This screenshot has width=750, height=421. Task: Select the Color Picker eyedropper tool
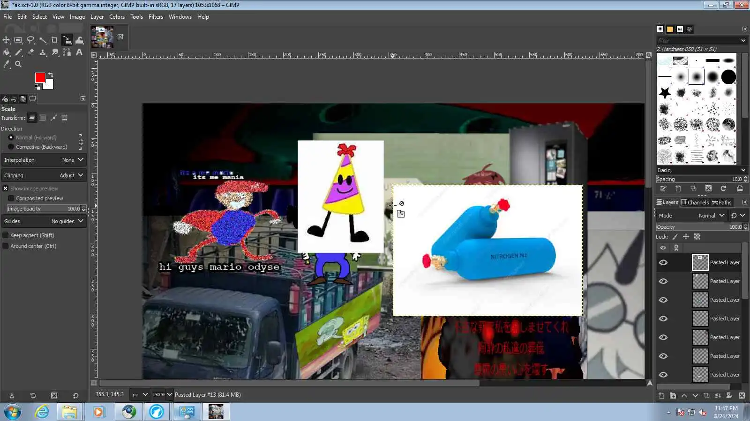click(6, 65)
